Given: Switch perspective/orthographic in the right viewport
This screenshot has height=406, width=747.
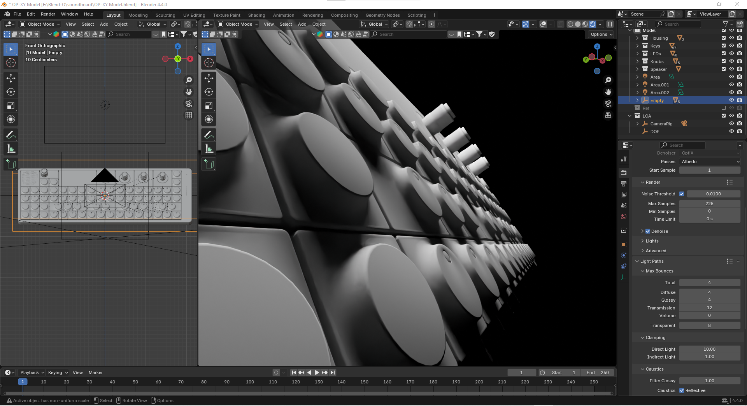Looking at the screenshot, I should 608,115.
